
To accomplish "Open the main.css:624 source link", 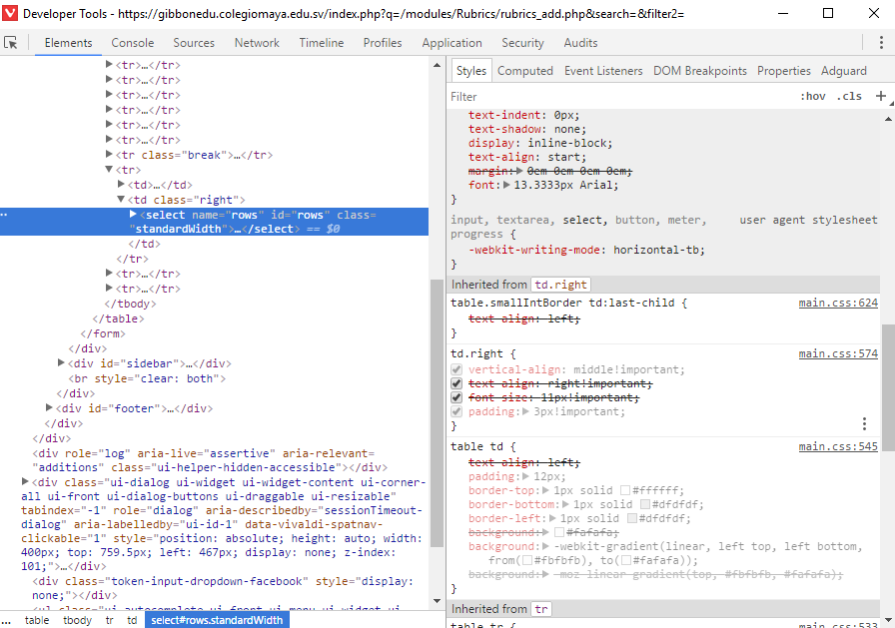I will 838,303.
